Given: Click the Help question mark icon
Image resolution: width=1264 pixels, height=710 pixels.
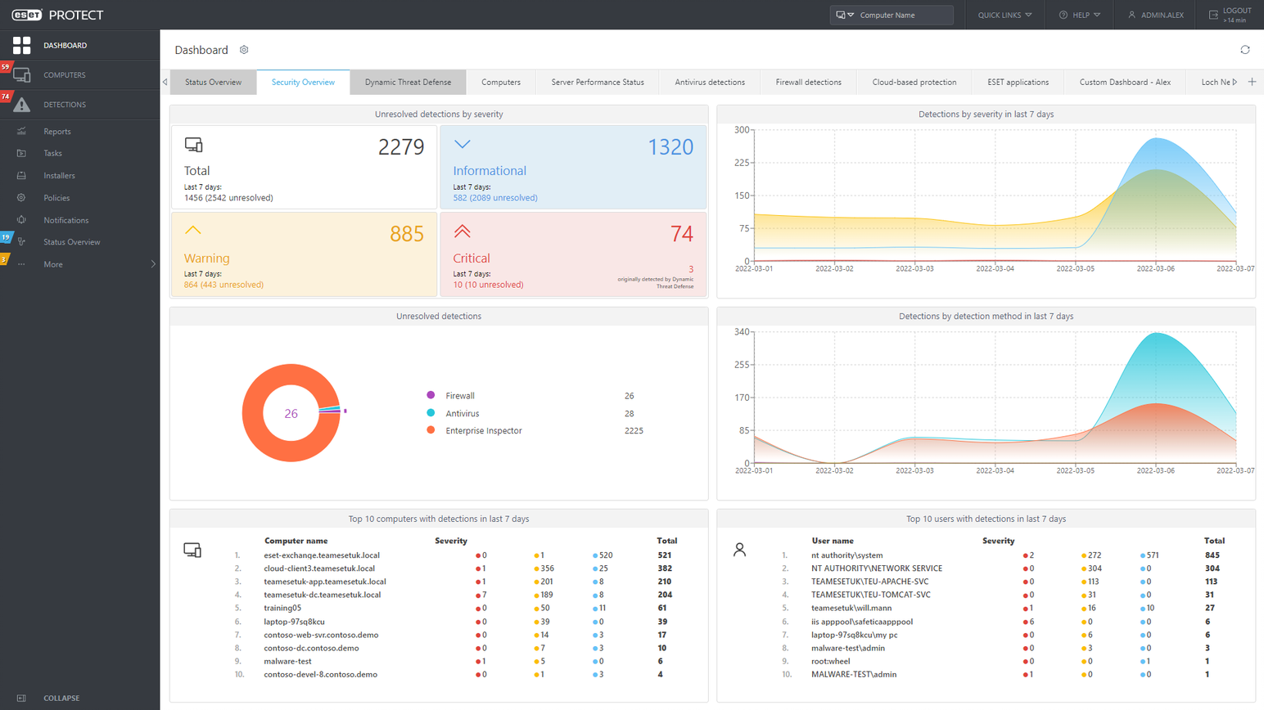Looking at the screenshot, I should (1063, 15).
